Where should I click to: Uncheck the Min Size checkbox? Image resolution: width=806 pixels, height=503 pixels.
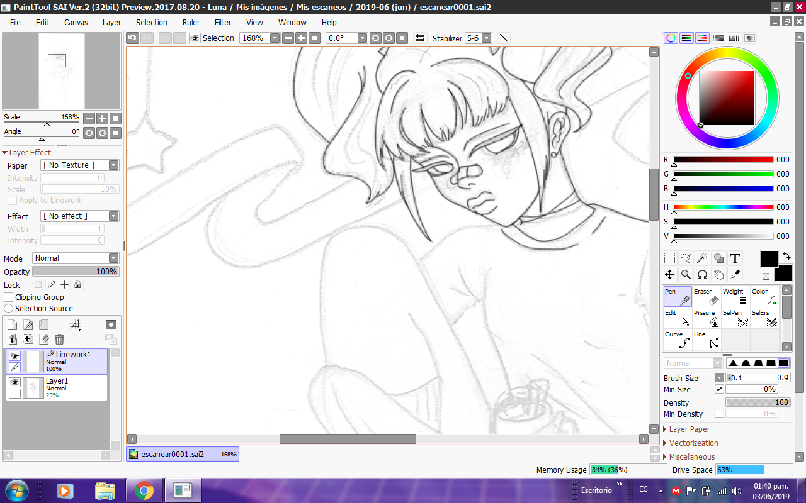720,390
